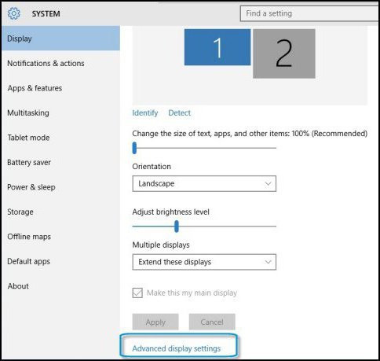The width and height of the screenshot is (380, 361).
Task: Go to Apps & features section
Action: [35, 88]
